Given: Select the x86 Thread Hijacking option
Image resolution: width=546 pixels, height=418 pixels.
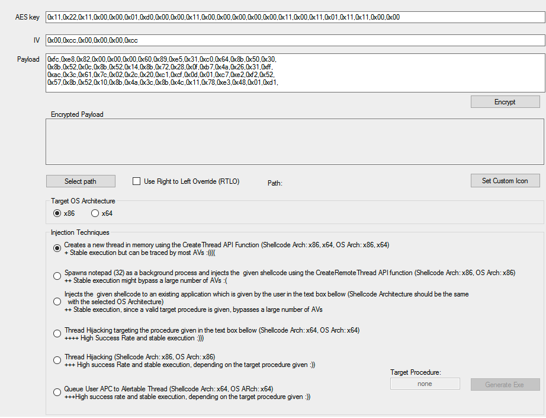Looking at the screenshot, I should pyautogui.click(x=57, y=360).
